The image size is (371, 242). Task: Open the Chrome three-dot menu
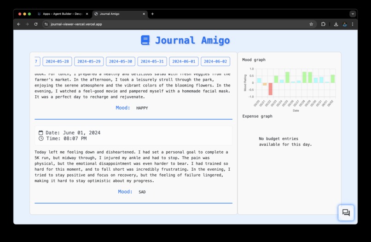tap(353, 24)
